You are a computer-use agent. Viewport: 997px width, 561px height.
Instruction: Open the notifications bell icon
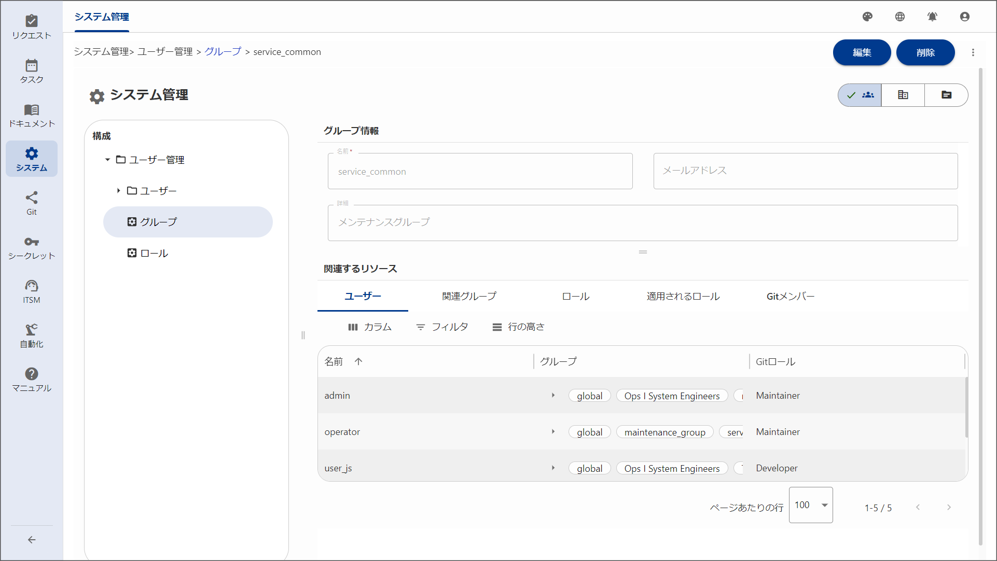tap(932, 17)
